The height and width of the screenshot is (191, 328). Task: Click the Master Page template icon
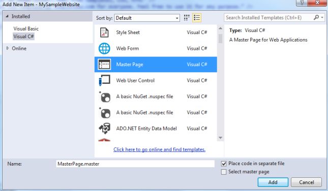coord(104,65)
